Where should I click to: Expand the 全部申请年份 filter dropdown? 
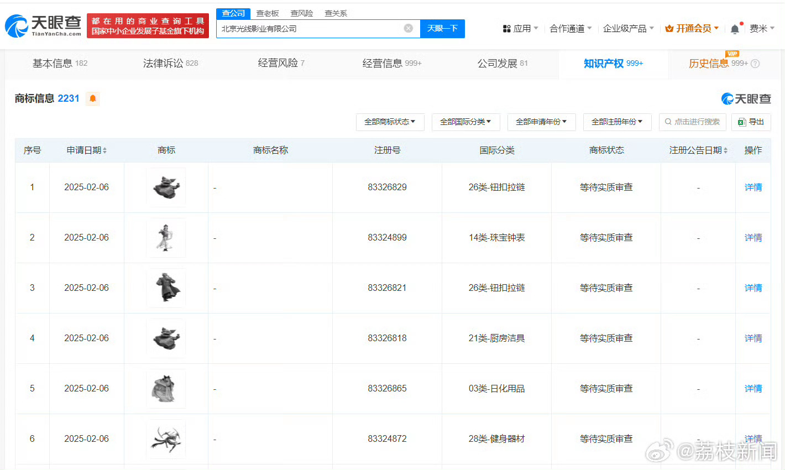pyautogui.click(x=542, y=122)
